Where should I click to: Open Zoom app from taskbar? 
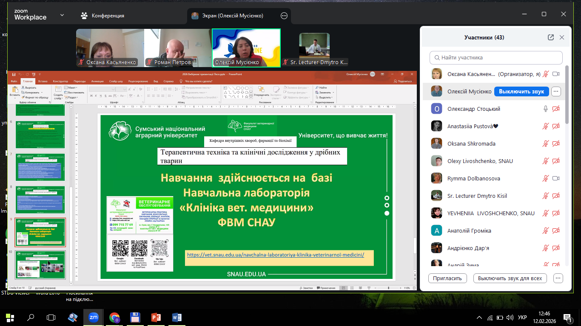[93, 317]
